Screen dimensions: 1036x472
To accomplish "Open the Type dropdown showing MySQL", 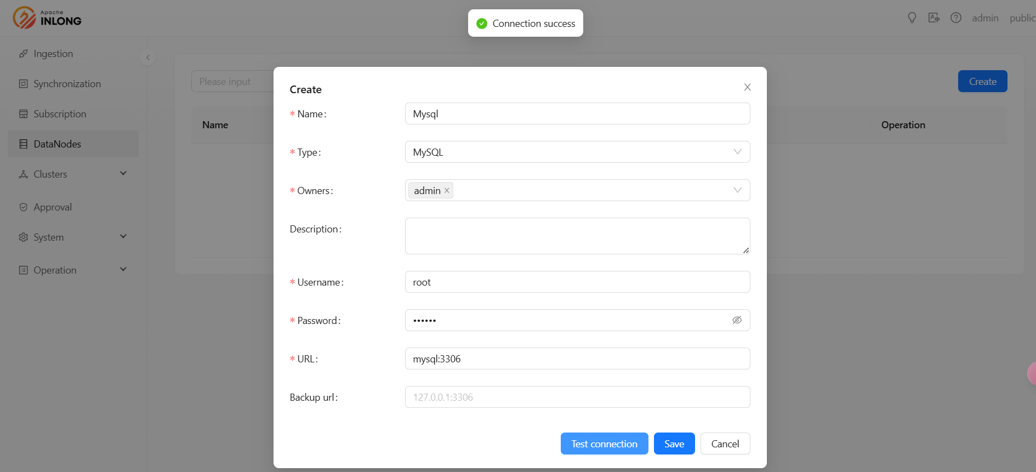I will pos(577,152).
